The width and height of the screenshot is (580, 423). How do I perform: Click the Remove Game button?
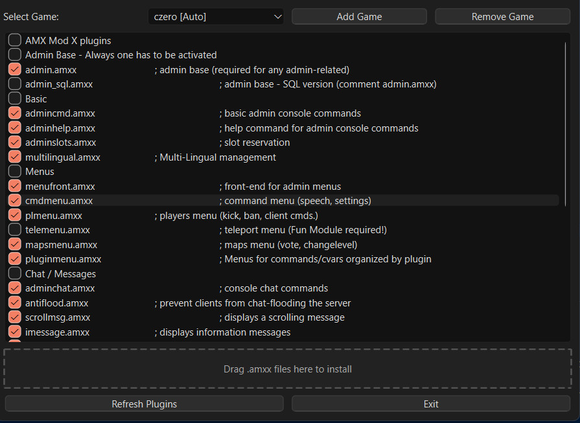(x=502, y=16)
